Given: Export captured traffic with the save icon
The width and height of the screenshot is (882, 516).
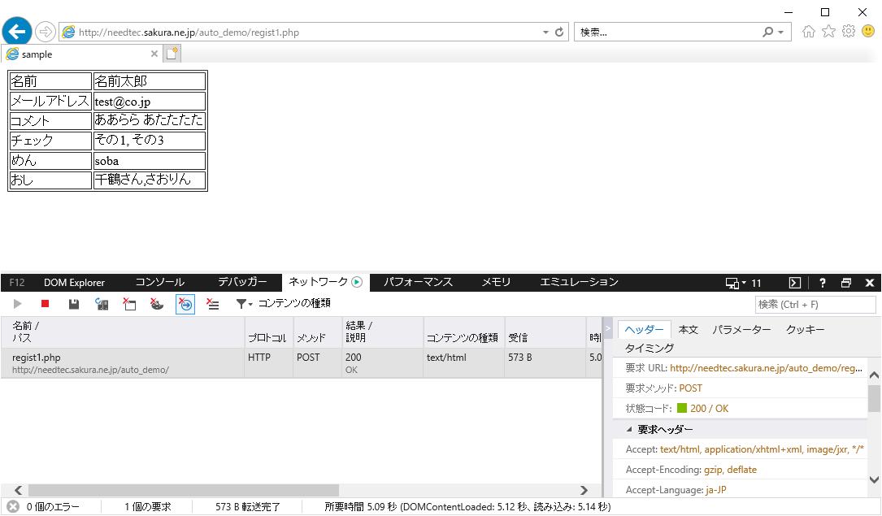Looking at the screenshot, I should 74,304.
